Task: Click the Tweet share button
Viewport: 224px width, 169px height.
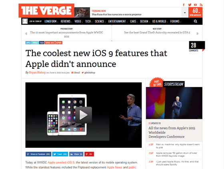Action: pos(60,154)
